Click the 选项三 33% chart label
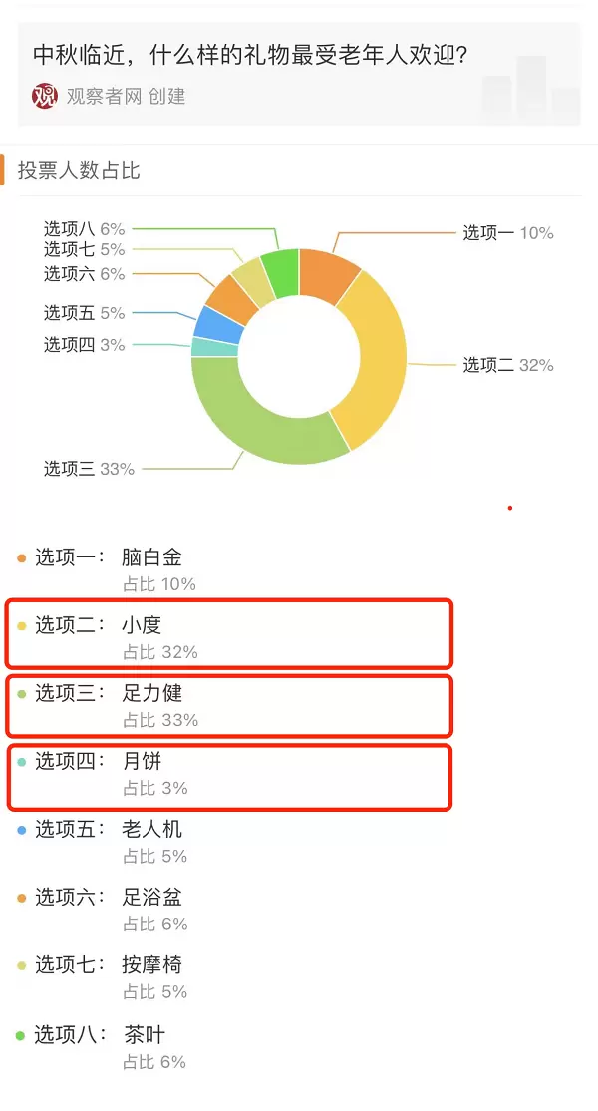598x1111 pixels. 89,468
